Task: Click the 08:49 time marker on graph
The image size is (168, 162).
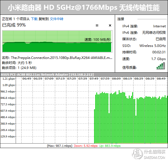Action: [161, 79]
